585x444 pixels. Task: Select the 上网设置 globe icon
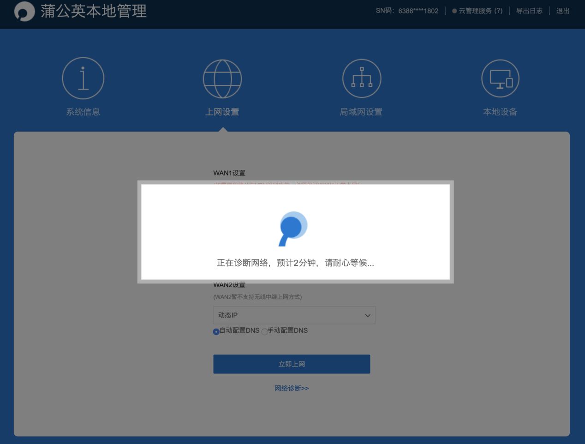[x=222, y=79]
